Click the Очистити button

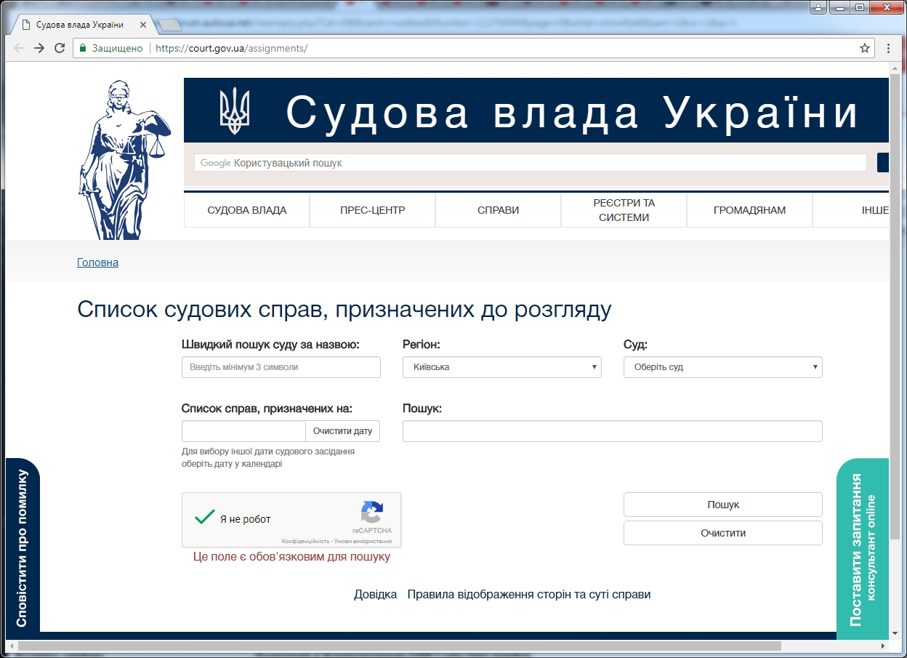tap(722, 533)
